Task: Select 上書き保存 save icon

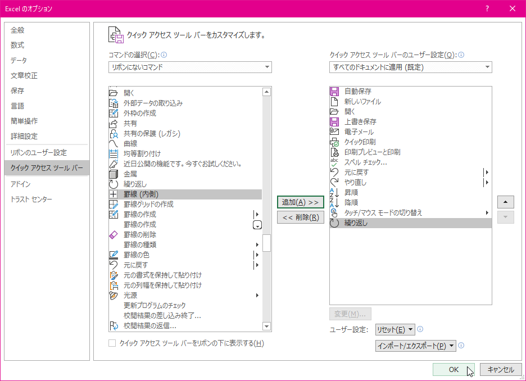Action: [334, 122]
